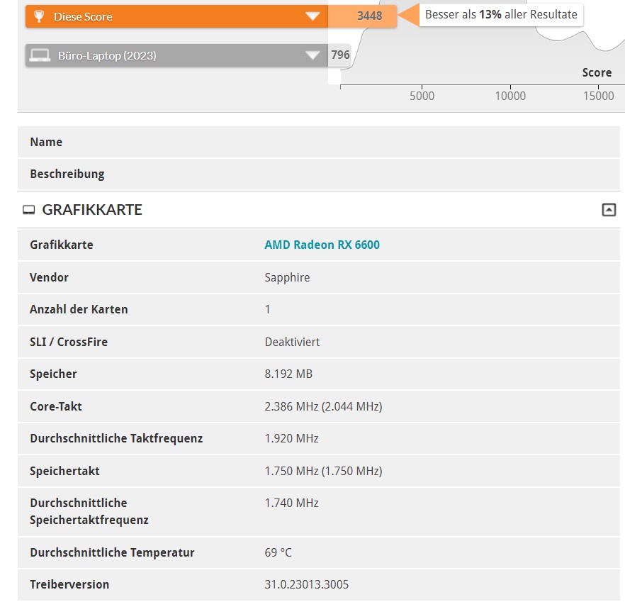Click the 69 °C temperature value

point(278,552)
